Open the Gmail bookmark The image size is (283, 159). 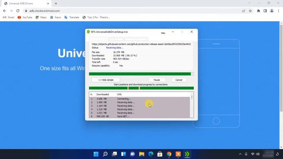8,17
